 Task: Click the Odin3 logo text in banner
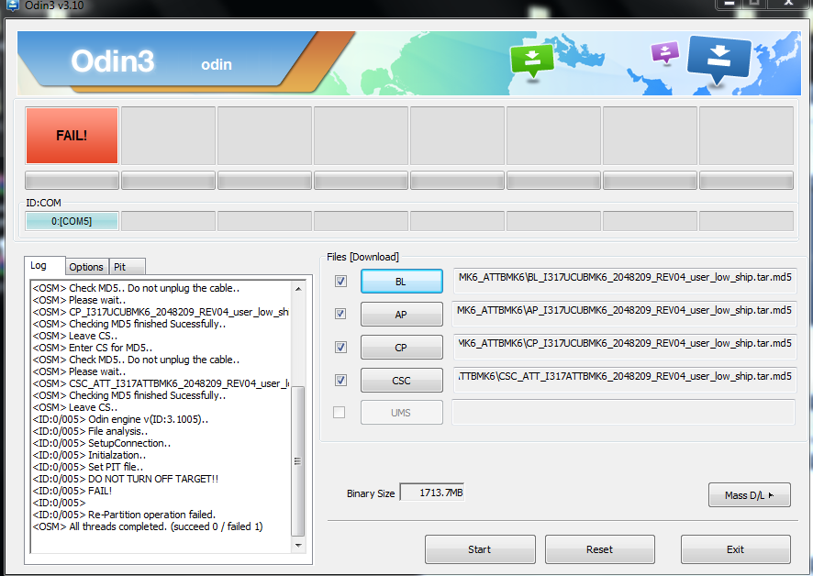[113, 61]
